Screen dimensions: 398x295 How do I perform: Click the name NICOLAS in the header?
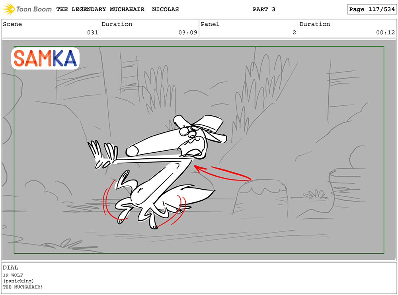point(165,10)
